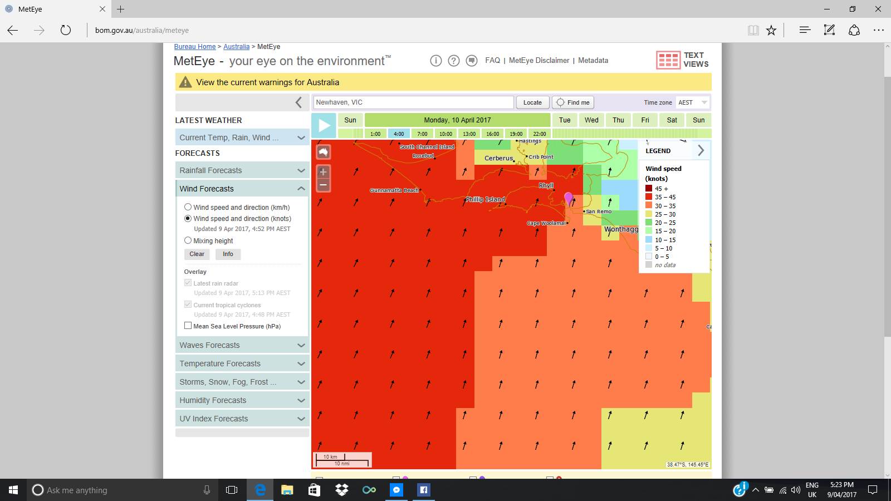891x501 pixels.
Task: Select wind speed and direction (km/h) option
Action: (188, 207)
